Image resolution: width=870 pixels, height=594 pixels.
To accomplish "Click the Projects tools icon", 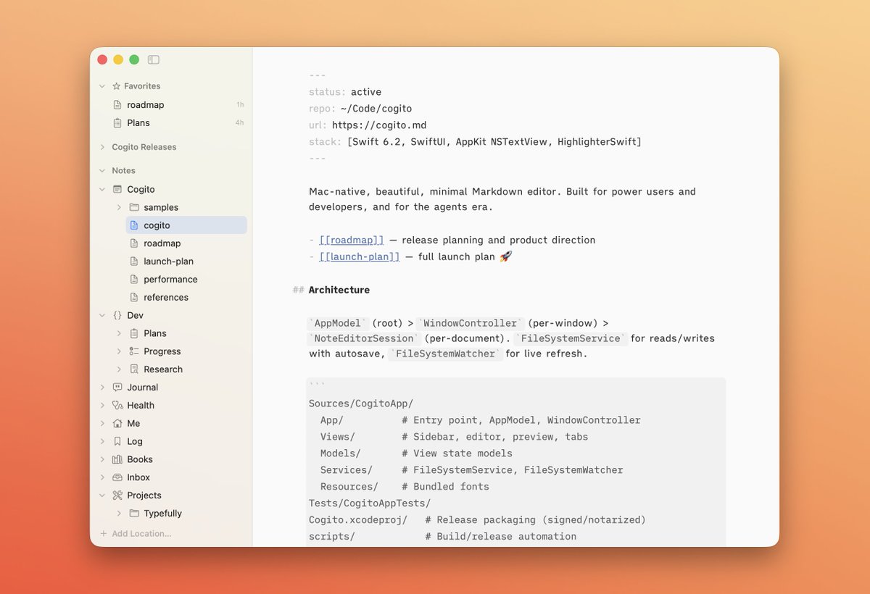I will click(x=117, y=495).
